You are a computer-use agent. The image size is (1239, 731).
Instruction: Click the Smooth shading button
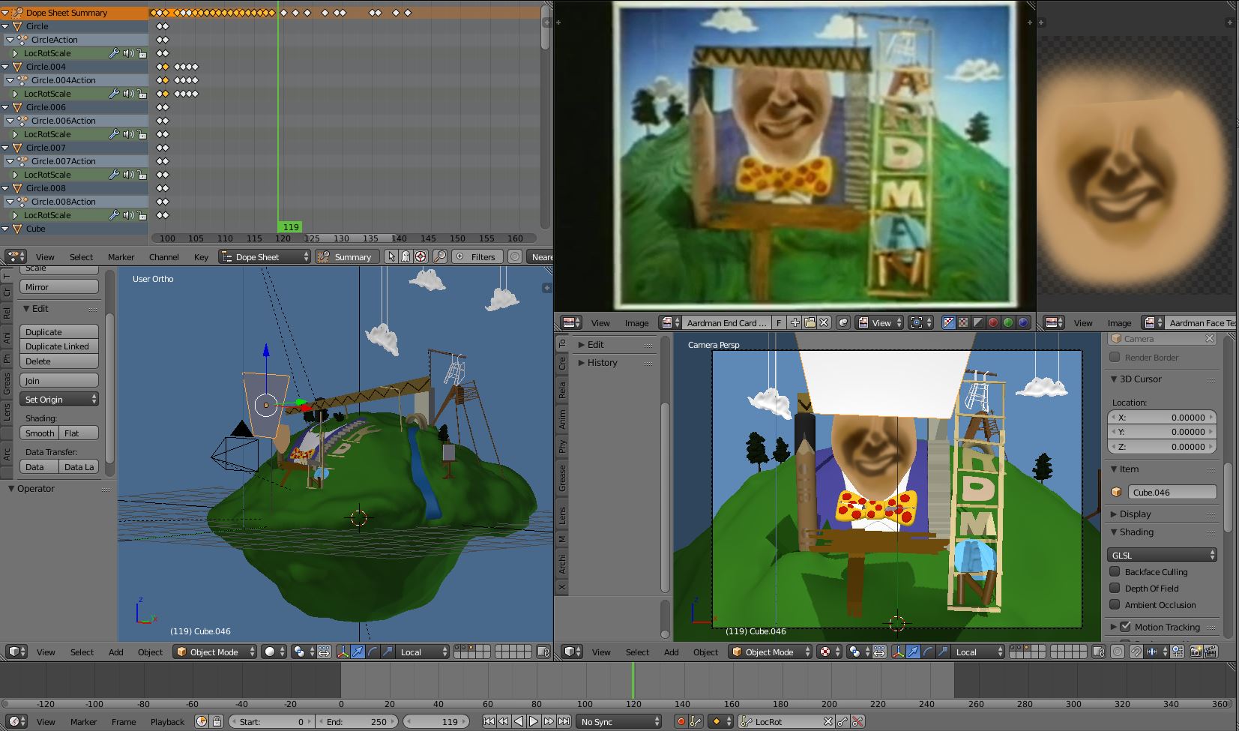pos(40,433)
